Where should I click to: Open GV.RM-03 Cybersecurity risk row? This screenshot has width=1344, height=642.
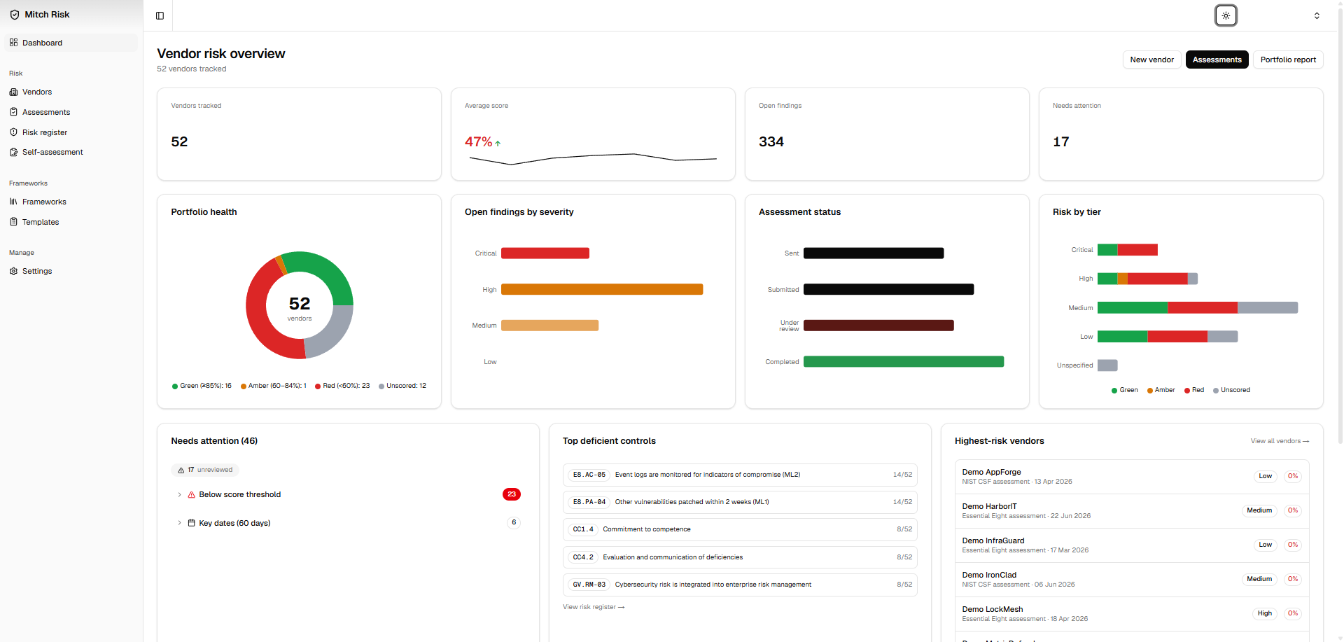(740, 585)
